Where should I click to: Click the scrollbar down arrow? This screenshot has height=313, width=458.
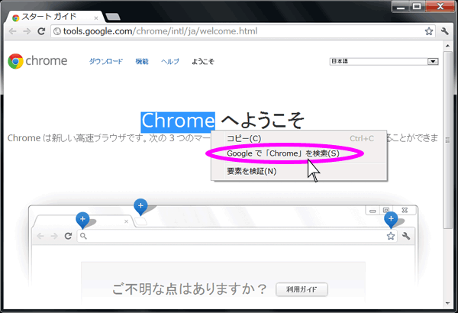(447, 303)
